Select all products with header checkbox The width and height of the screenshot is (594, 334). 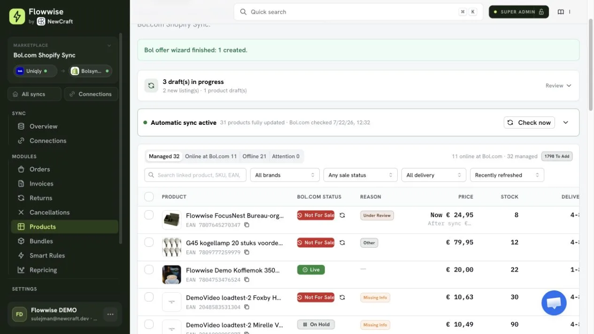pos(149,197)
